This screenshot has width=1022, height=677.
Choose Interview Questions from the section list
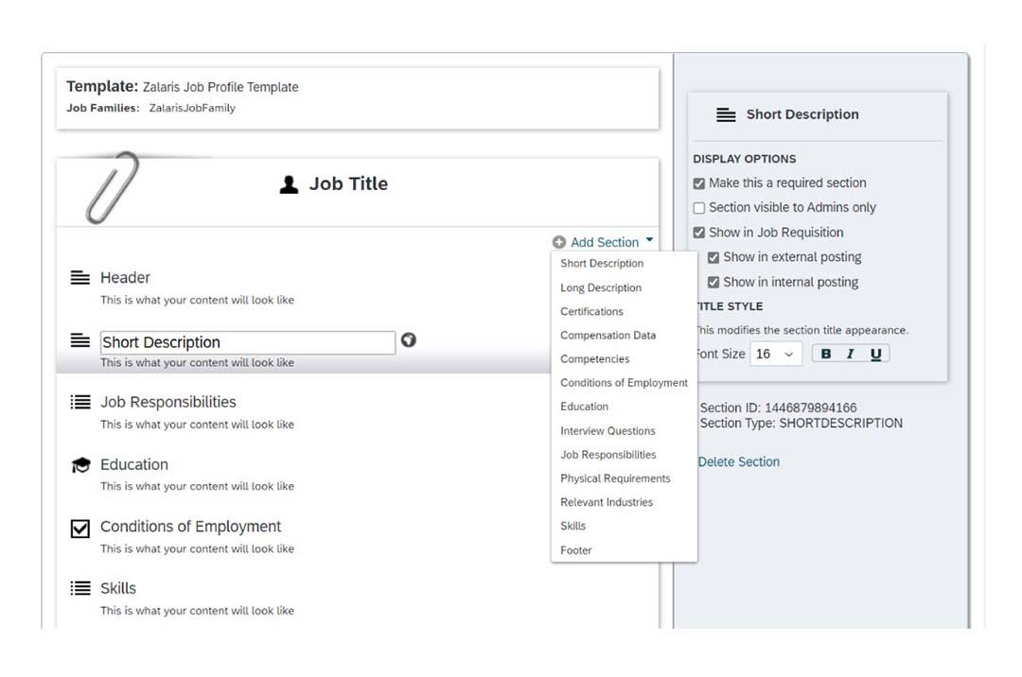pyautogui.click(x=607, y=430)
